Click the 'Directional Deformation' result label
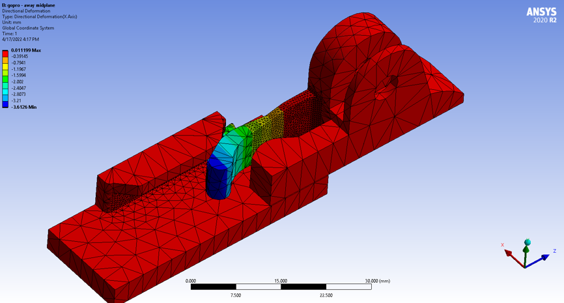This screenshot has width=564, height=303. 26,11
